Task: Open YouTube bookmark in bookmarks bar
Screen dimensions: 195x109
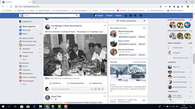Action: [x=121, y=11]
